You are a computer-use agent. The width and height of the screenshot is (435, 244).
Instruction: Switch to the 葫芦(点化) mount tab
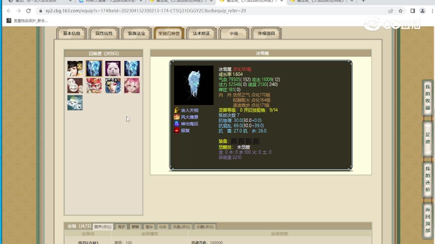[103, 227]
